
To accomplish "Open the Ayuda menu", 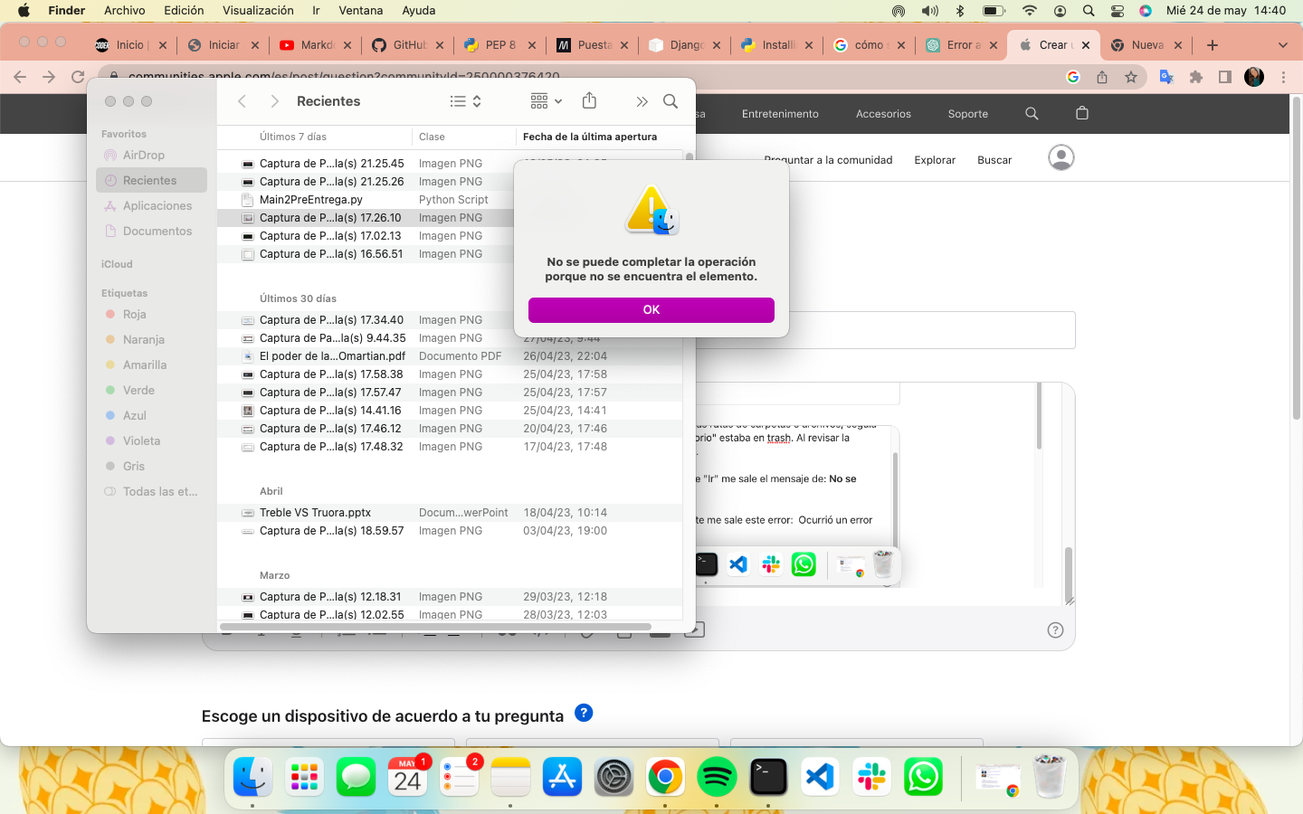I will click(x=418, y=11).
